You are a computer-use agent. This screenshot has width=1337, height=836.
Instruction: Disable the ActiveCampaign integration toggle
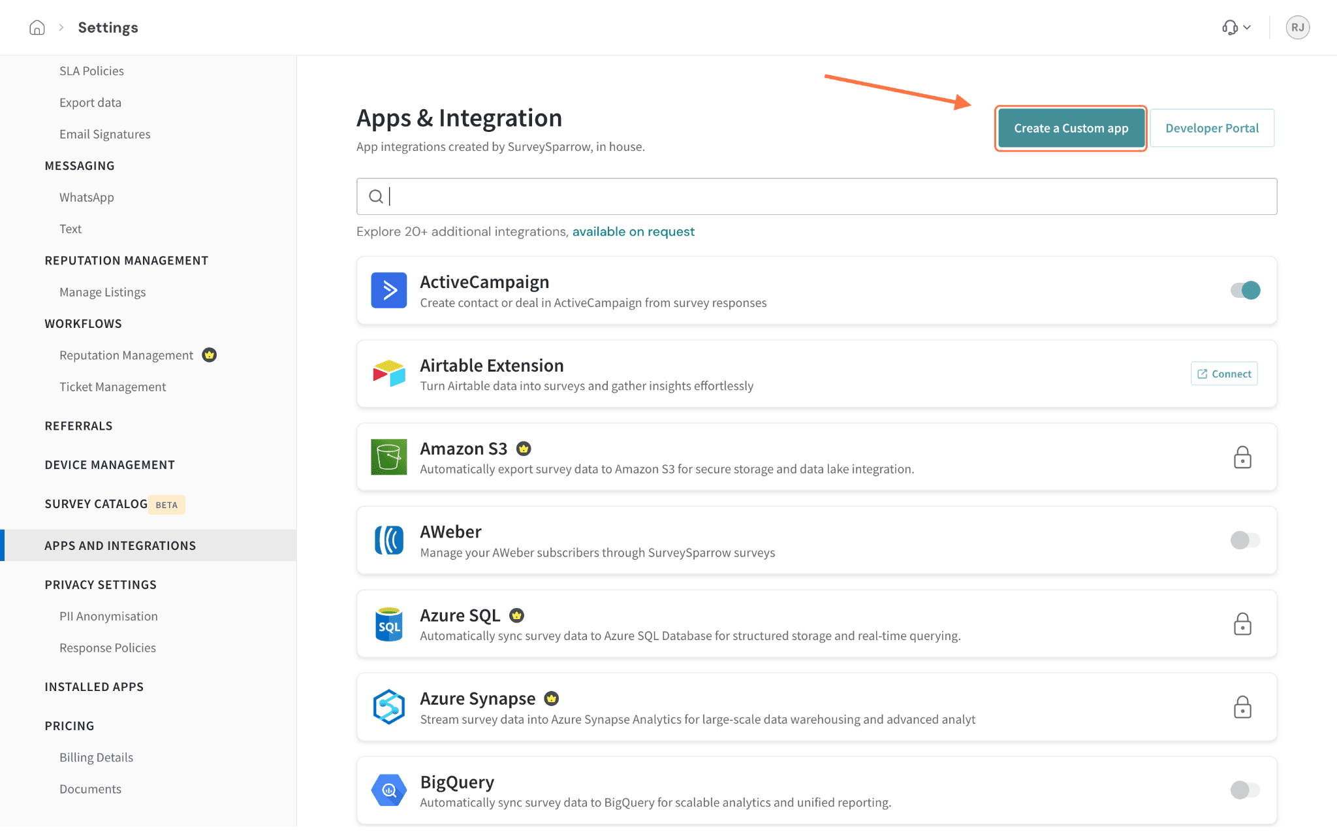tap(1245, 290)
